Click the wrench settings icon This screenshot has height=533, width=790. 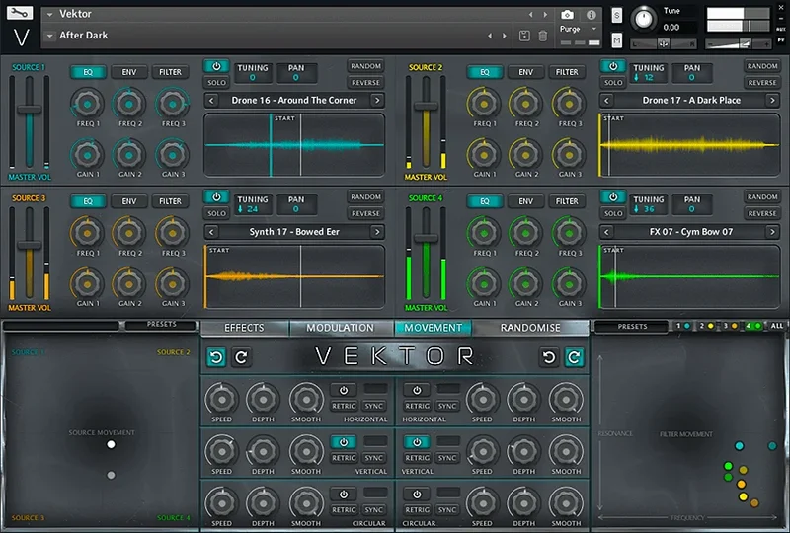pos(20,13)
